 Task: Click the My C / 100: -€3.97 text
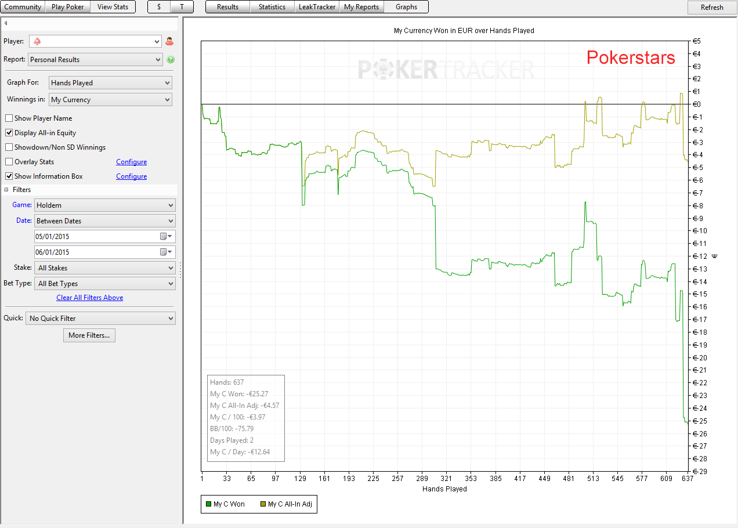tap(238, 417)
